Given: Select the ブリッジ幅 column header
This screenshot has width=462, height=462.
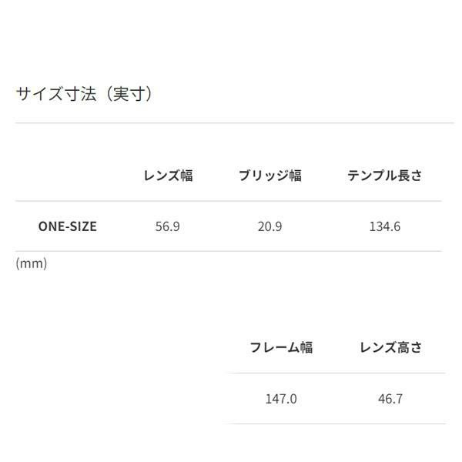Looking at the screenshot, I should point(269,176).
